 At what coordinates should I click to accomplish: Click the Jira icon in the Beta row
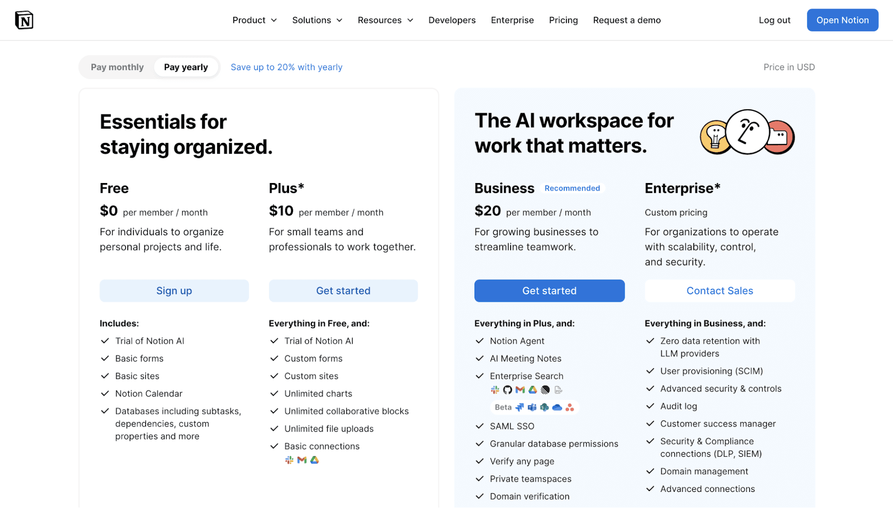click(x=520, y=408)
